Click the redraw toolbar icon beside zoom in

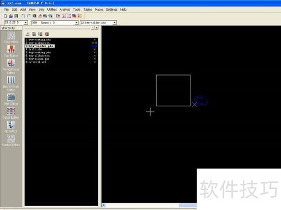(40, 16)
